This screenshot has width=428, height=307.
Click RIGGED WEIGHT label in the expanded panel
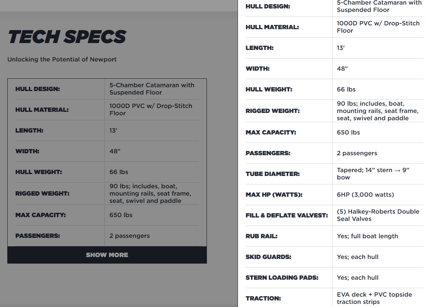[273, 111]
